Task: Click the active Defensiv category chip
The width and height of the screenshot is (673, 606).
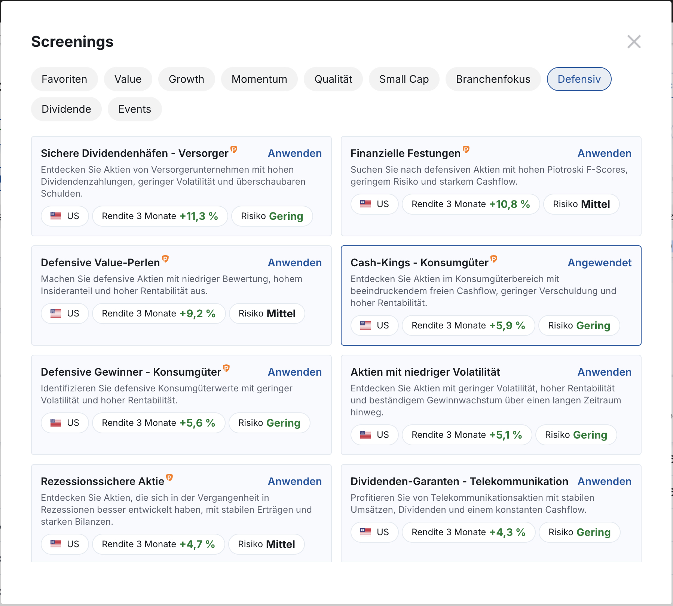Action: point(579,79)
